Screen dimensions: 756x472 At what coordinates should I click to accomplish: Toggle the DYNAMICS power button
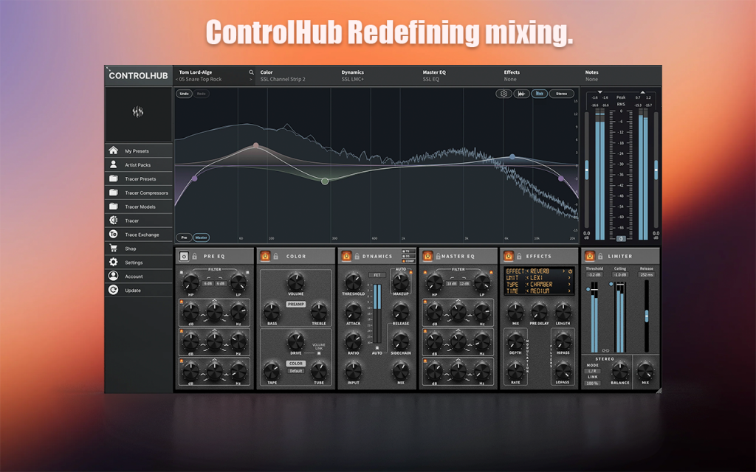pos(346,256)
